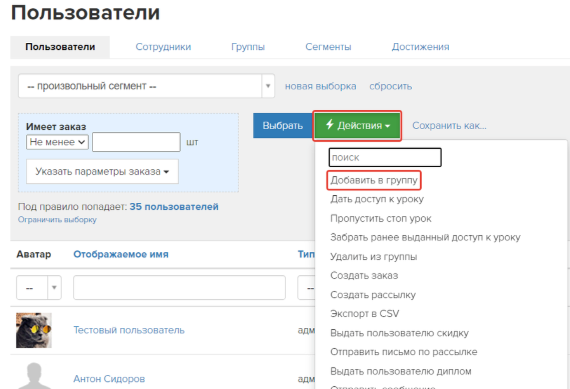Screen dimensions: 570x389
Task: Click the Имеет заказ rule label
Action: pos(56,126)
